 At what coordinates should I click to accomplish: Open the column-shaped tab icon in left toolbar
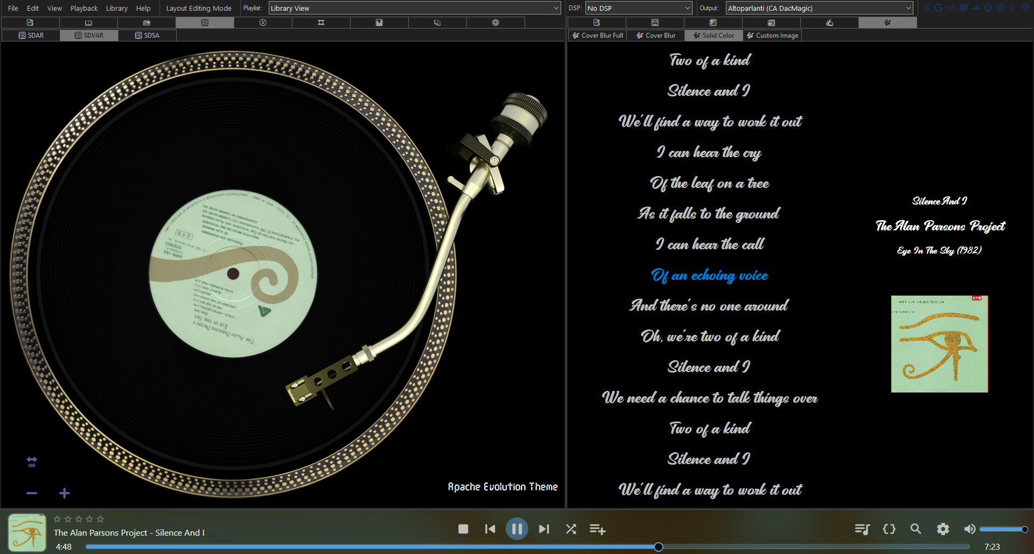321,23
